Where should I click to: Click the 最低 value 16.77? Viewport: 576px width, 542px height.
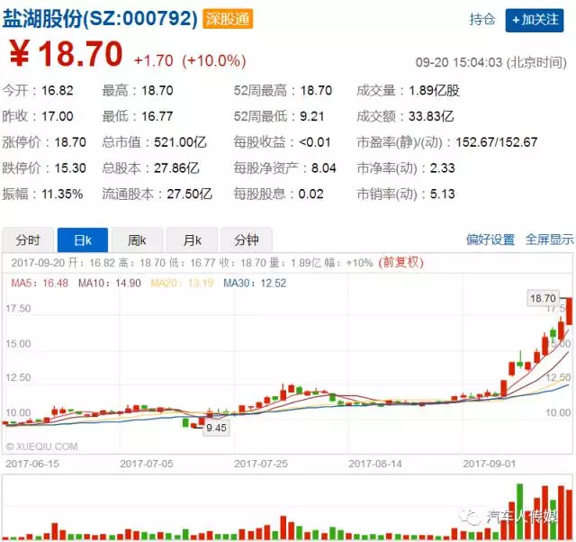(157, 116)
